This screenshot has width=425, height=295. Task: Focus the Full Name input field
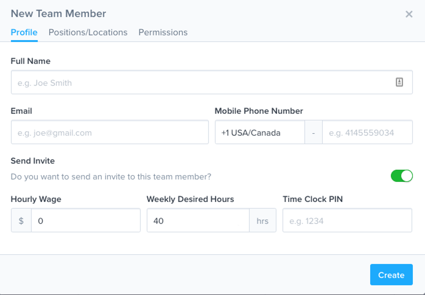tap(212, 82)
